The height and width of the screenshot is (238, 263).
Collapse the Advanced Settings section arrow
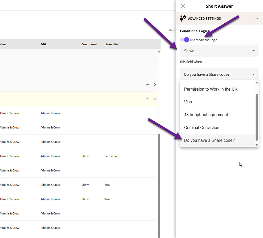pyautogui.click(x=257, y=18)
